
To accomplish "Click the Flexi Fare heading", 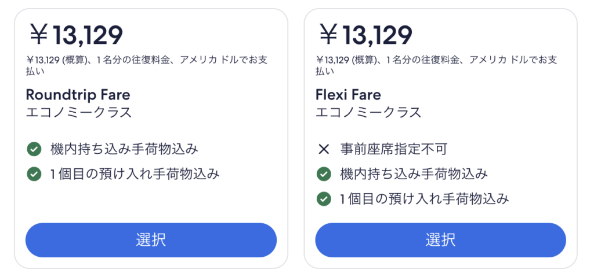I will click(x=348, y=94).
